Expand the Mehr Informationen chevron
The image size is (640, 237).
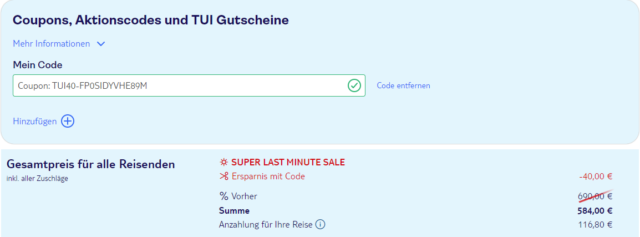pyautogui.click(x=101, y=44)
